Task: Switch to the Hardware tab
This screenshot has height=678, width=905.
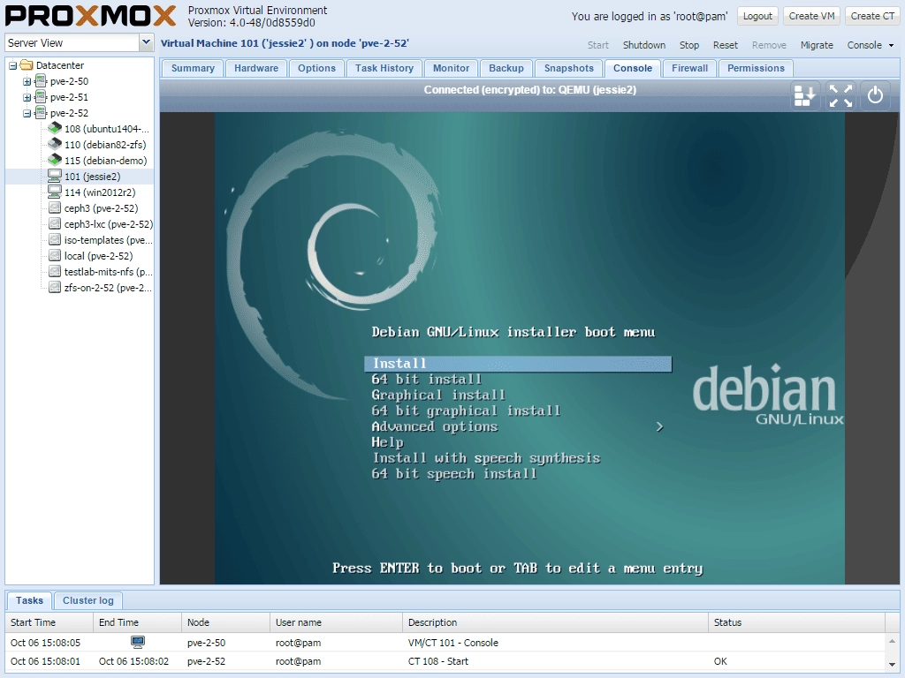Action: point(256,68)
